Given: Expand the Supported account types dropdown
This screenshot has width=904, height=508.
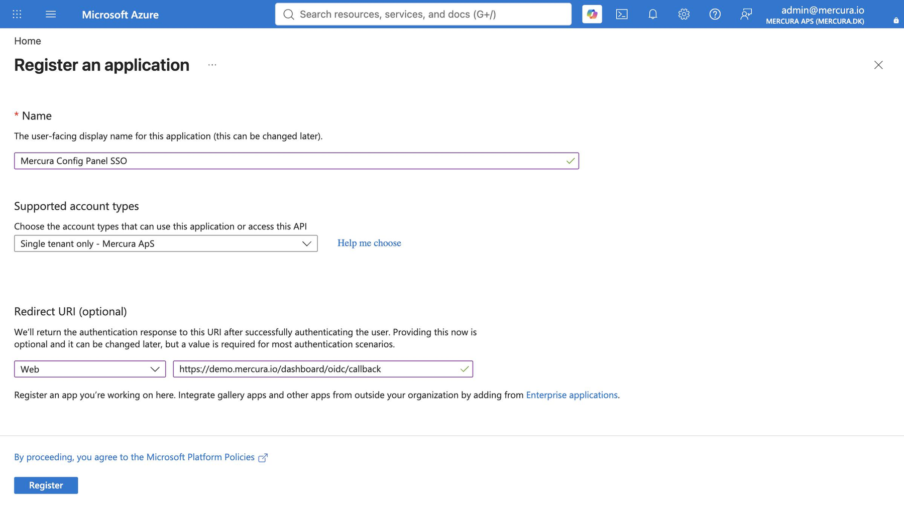Looking at the screenshot, I should [x=166, y=243].
